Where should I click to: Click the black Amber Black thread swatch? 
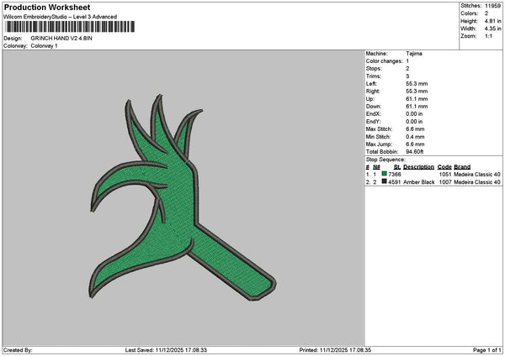point(384,181)
